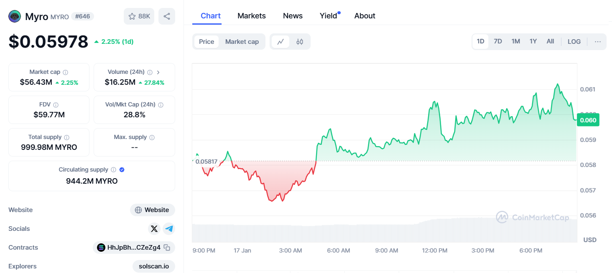Click the $59.77M FDV value
612x273 pixels.
click(49, 115)
